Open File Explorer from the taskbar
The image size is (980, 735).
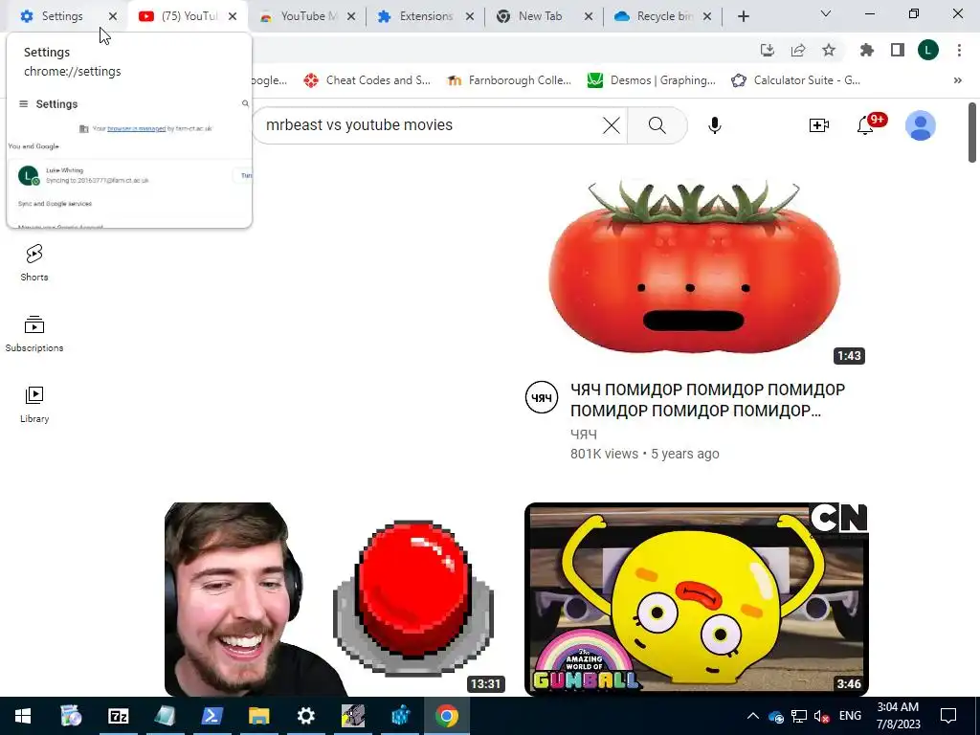pyautogui.click(x=258, y=716)
